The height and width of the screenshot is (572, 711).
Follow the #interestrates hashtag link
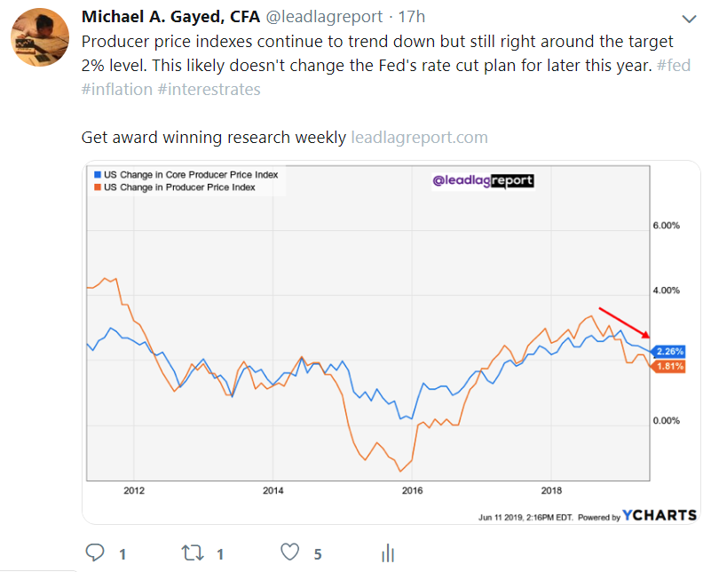tap(208, 91)
